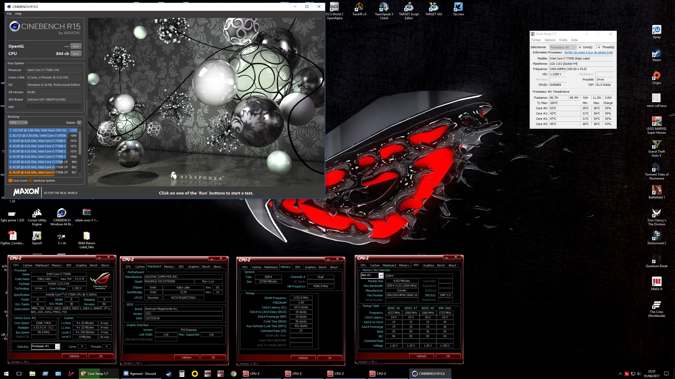Open Task View on taskbar
Screen dimensions: 675x379
pyautogui.click(x=19, y=373)
